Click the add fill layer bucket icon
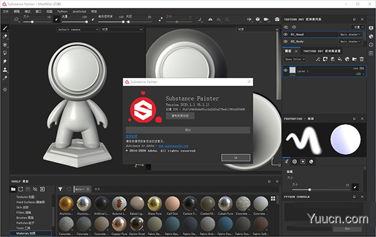 click(340, 59)
